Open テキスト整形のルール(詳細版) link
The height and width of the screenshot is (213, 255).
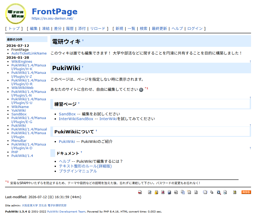click(85, 166)
